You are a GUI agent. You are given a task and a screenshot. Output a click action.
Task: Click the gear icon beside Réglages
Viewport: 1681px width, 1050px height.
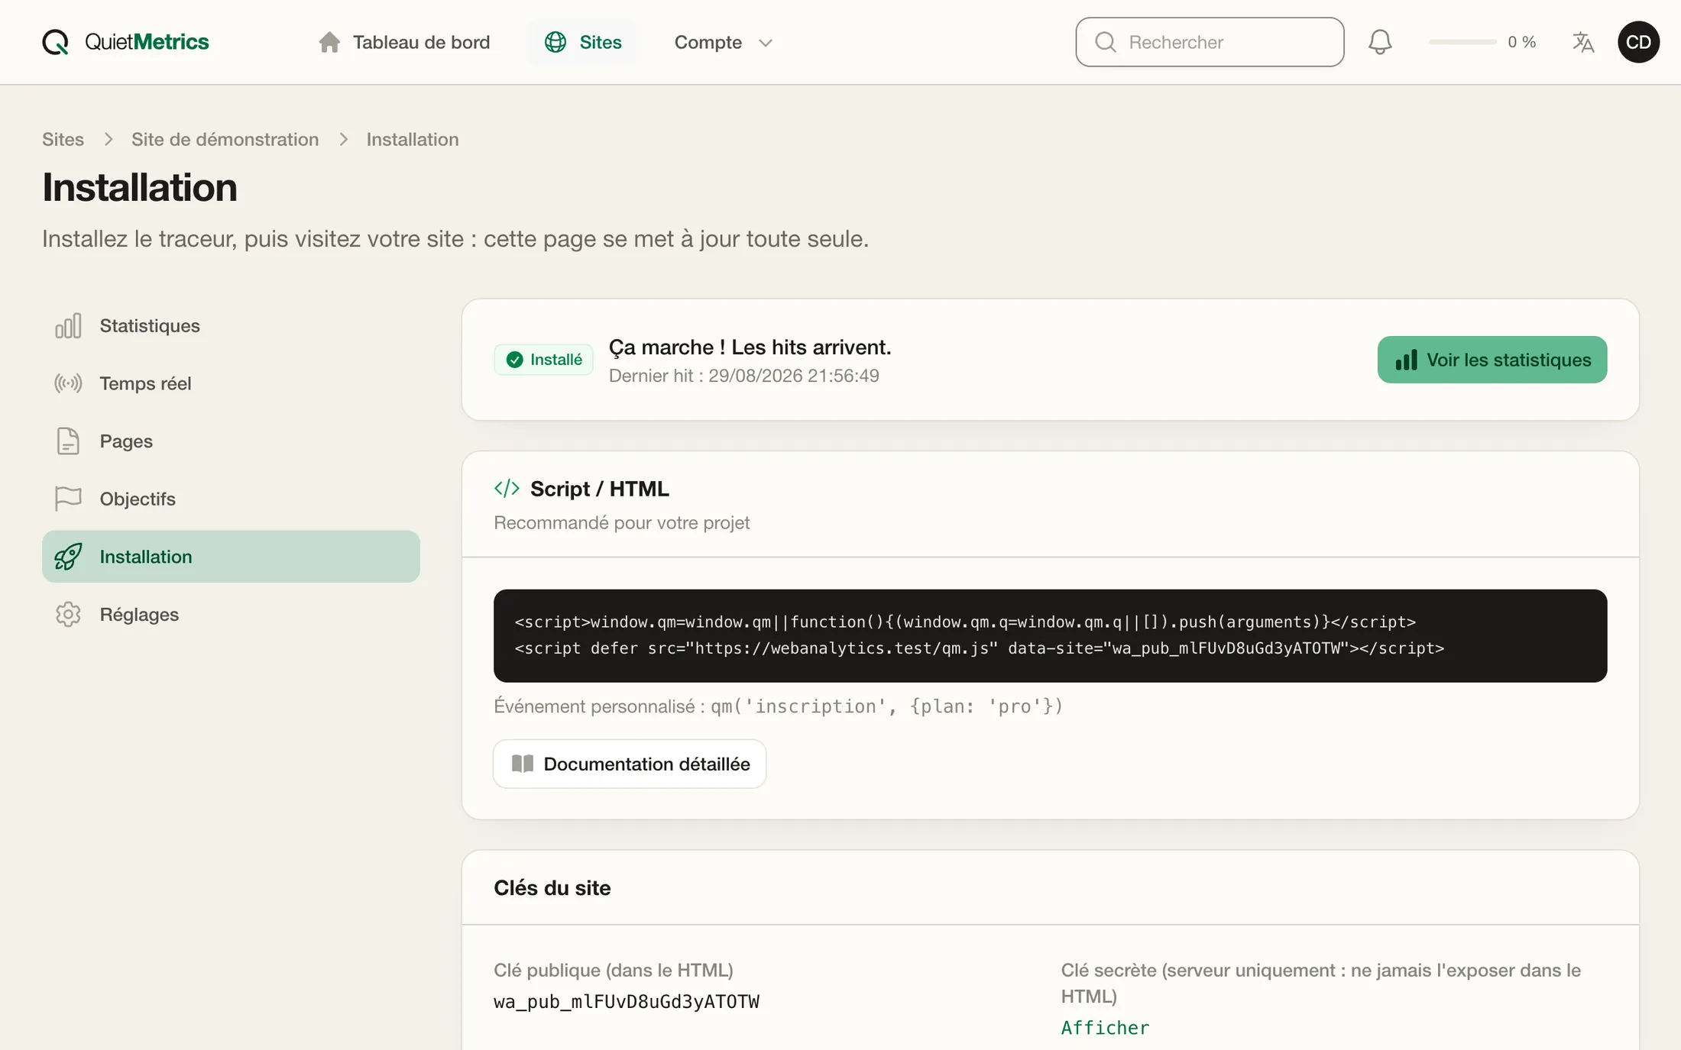(x=68, y=615)
